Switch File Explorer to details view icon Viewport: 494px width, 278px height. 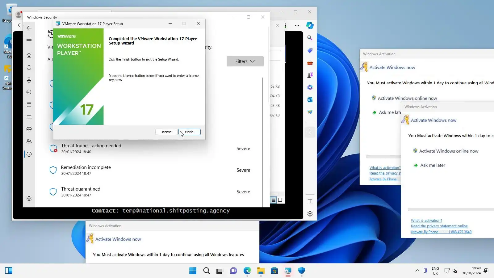274,200
